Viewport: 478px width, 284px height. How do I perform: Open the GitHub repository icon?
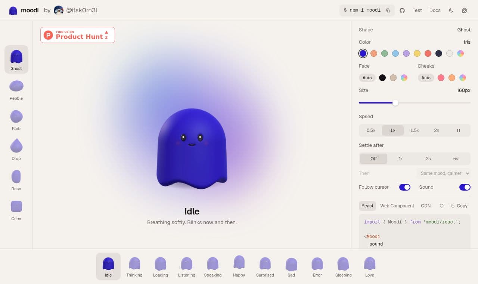tap(402, 10)
